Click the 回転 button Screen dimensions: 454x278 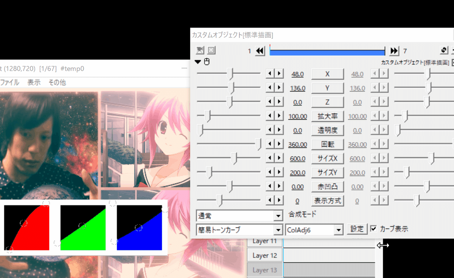[327, 144]
